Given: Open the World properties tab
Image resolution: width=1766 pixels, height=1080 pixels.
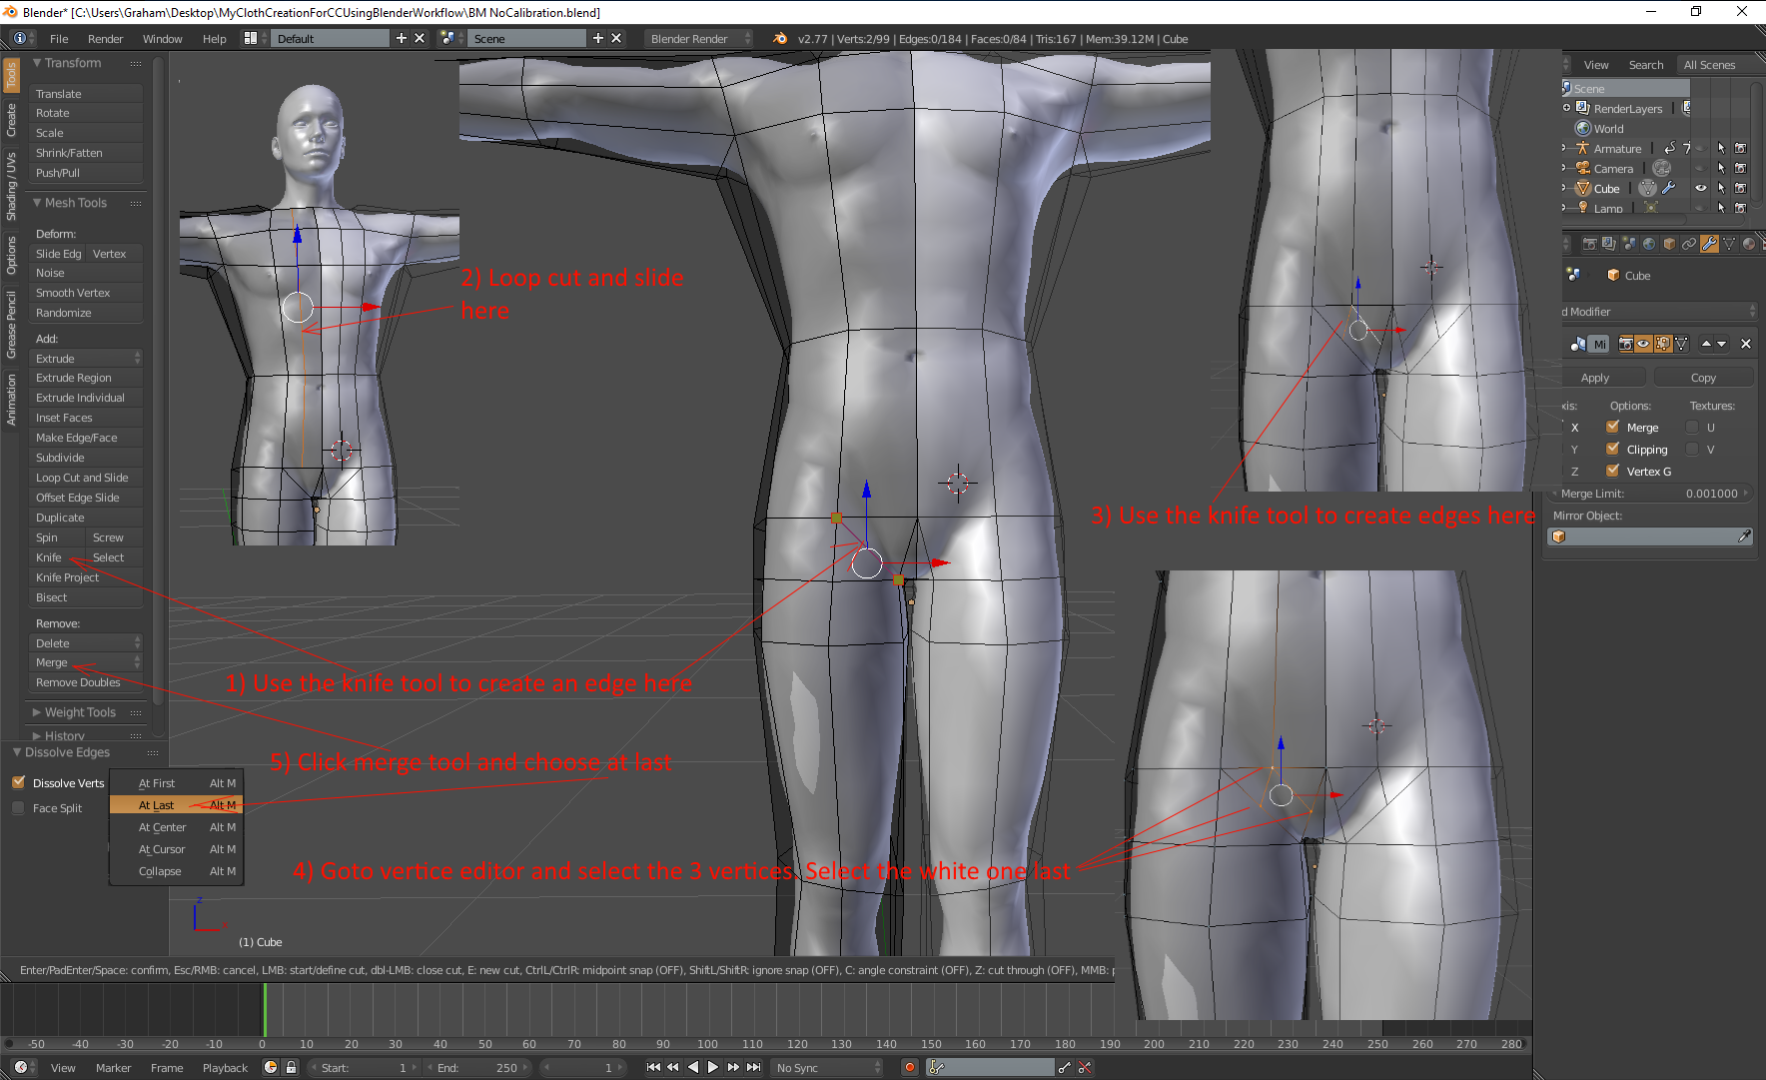Looking at the screenshot, I should point(1649,244).
